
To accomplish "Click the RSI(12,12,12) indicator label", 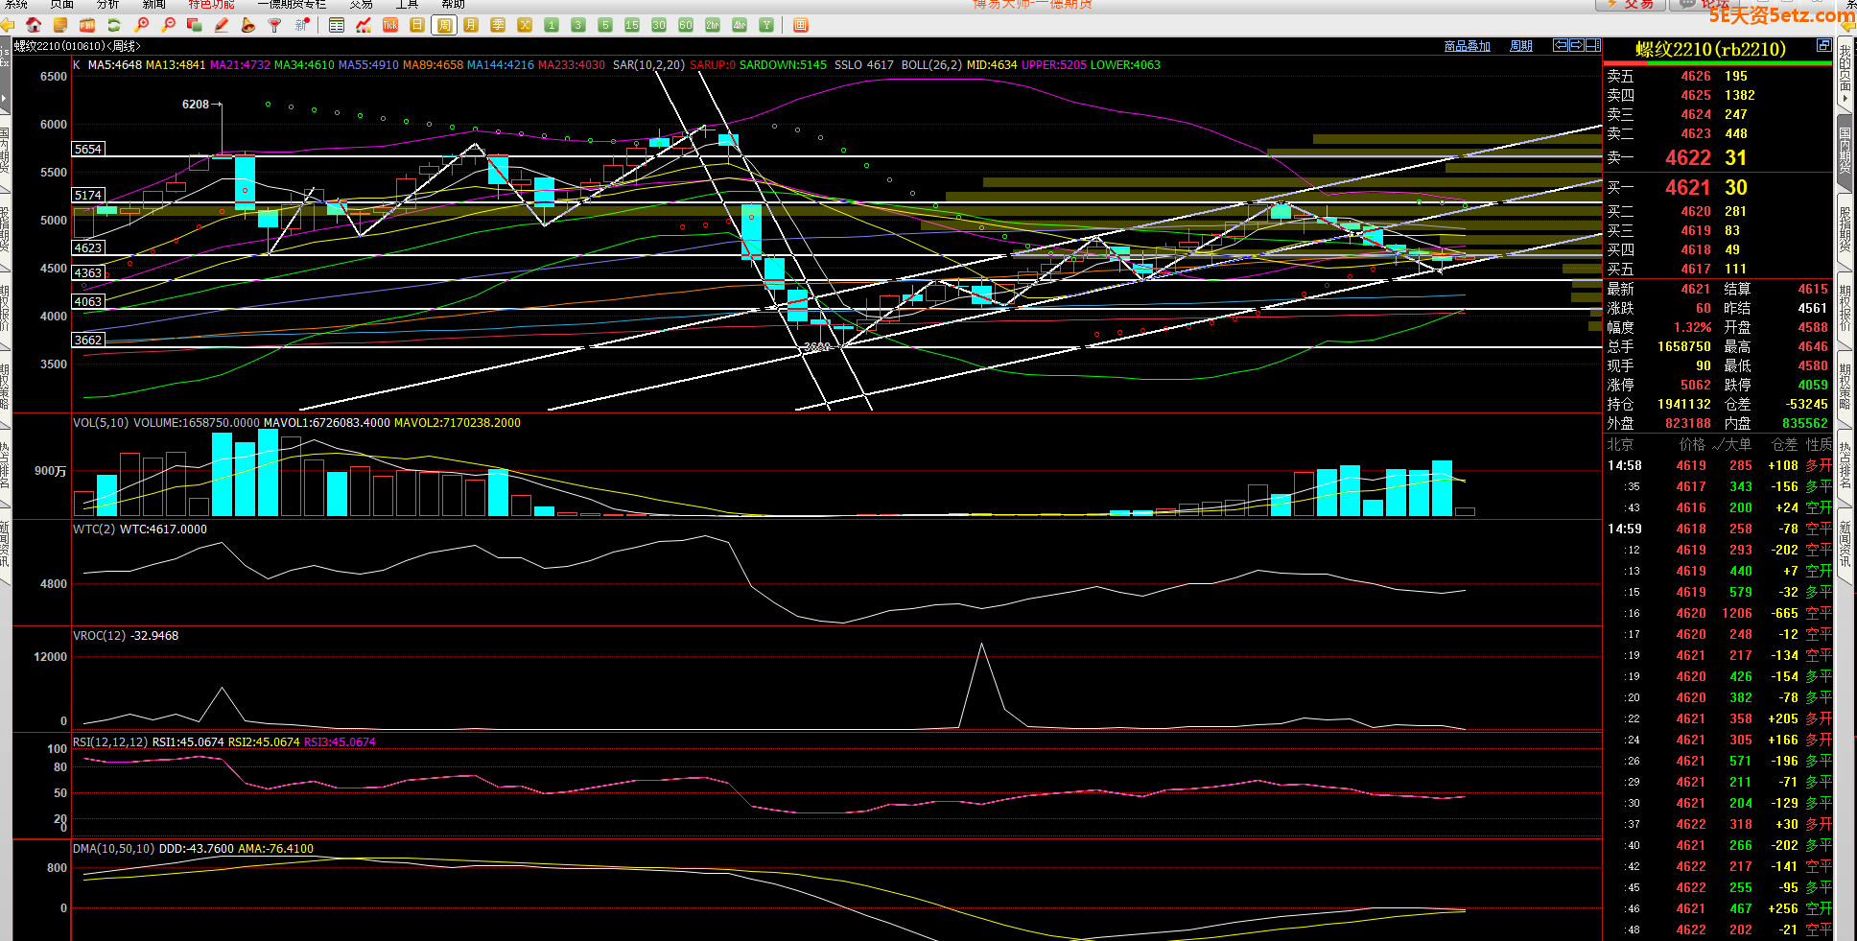I will click(110, 742).
